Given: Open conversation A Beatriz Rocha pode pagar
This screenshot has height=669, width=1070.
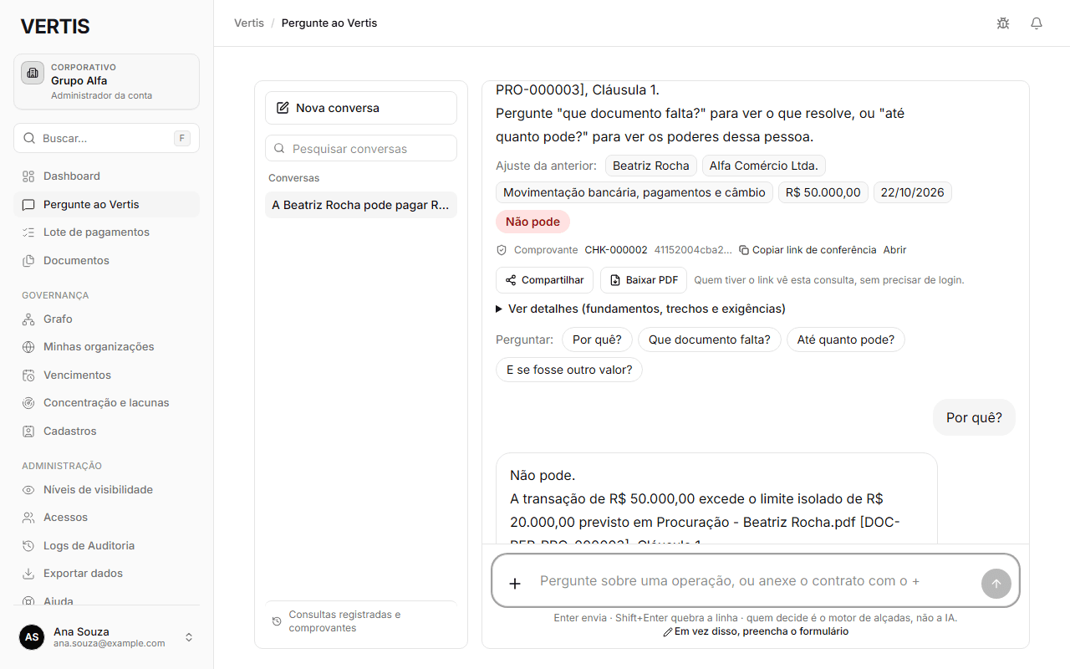Looking at the screenshot, I should pyautogui.click(x=361, y=205).
